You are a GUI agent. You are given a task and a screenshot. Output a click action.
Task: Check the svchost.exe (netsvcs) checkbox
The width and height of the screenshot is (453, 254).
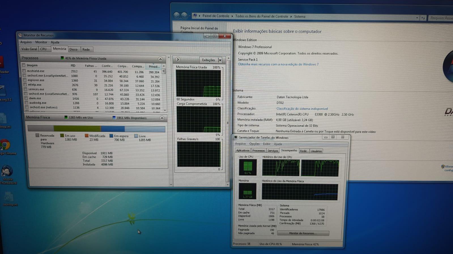pos(26,107)
